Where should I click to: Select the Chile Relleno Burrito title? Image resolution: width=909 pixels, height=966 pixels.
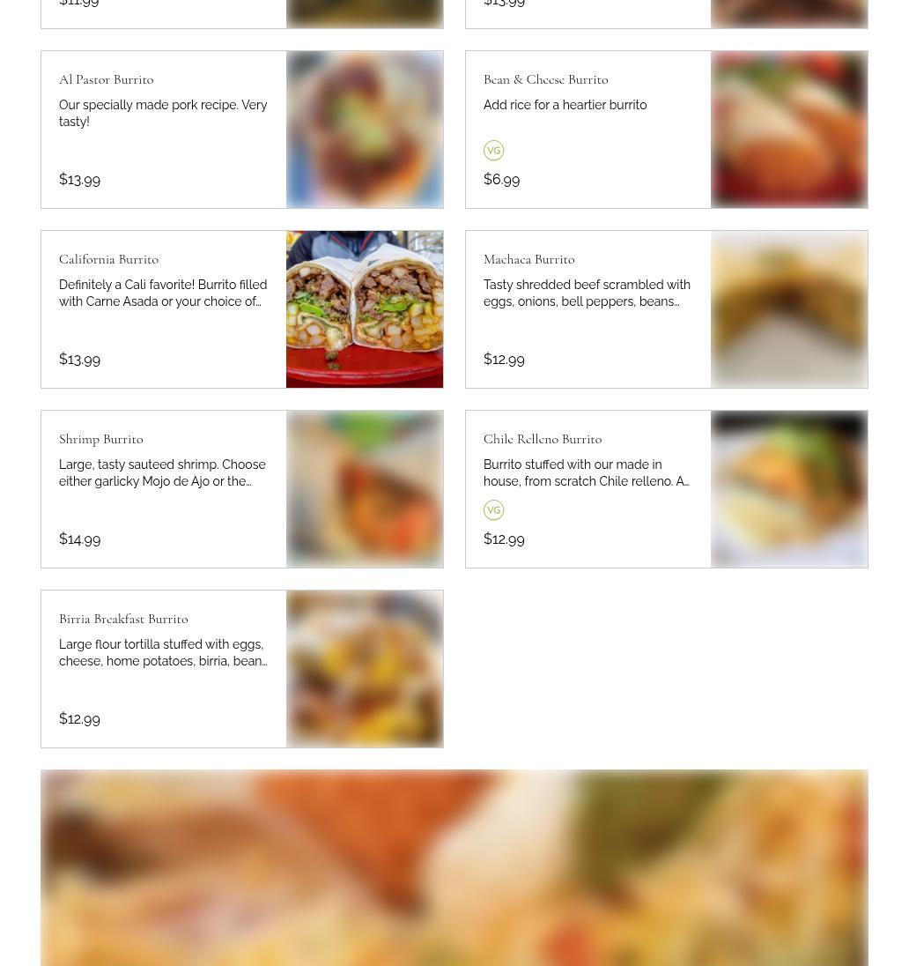tap(543, 439)
